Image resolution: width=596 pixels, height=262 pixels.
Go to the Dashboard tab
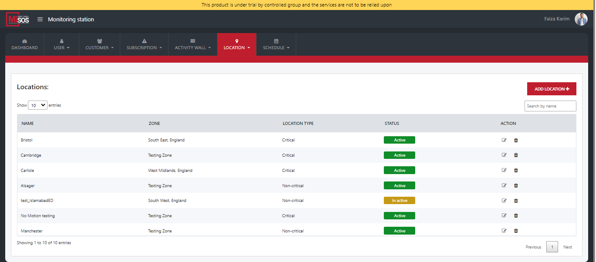[24, 45]
